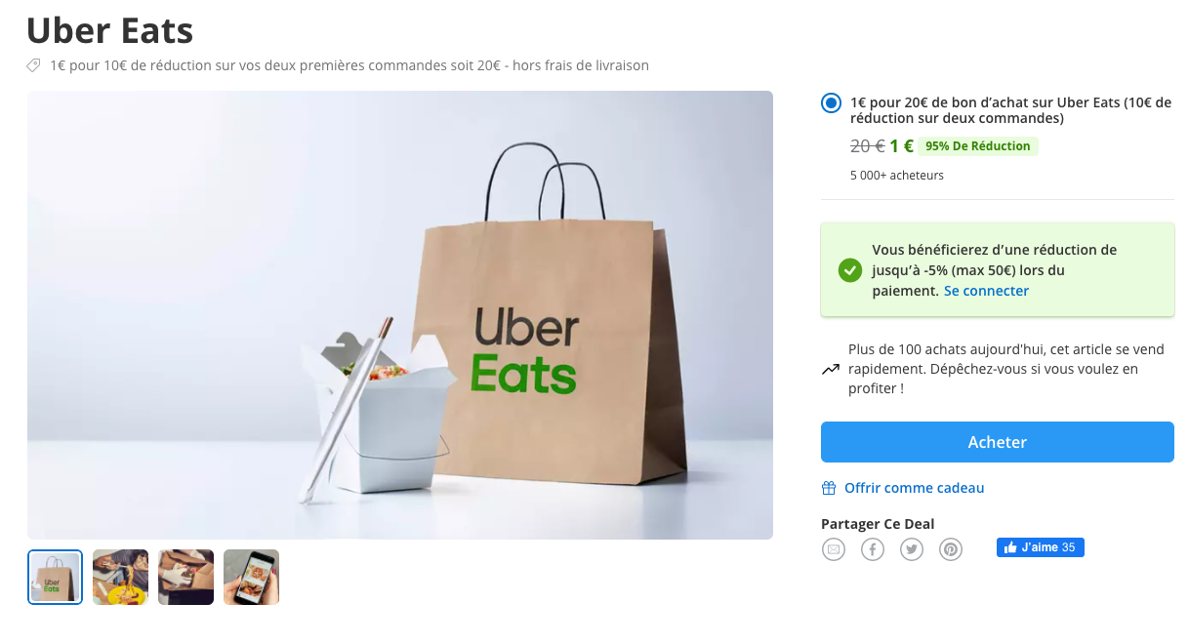Share this deal on Twitter
Image resolution: width=1189 pixels, height=644 pixels.
point(911,549)
